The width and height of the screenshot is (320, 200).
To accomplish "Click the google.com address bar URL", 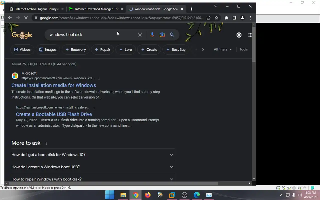I will point(122,18).
